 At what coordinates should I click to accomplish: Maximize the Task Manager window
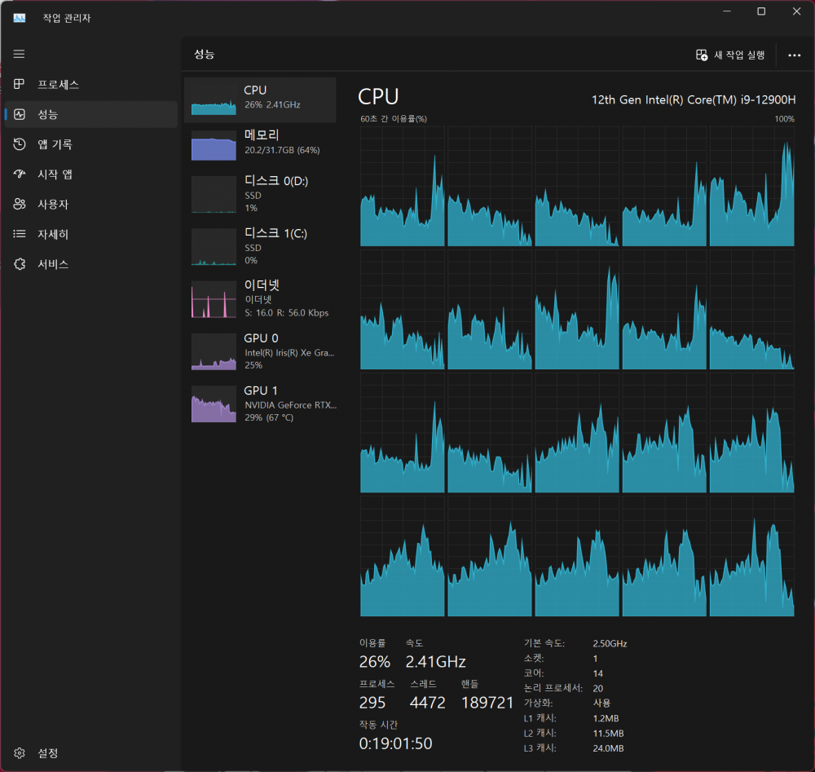(761, 11)
